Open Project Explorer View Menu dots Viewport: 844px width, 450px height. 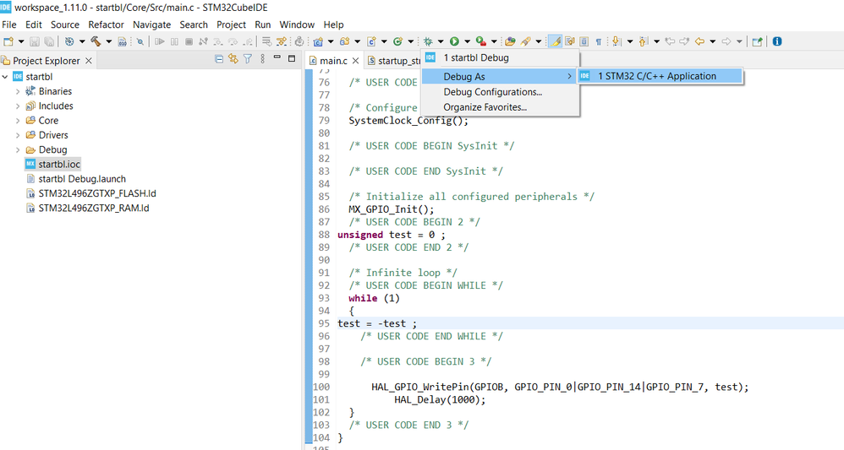point(263,59)
